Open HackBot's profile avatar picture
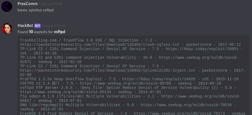 click(7, 28)
